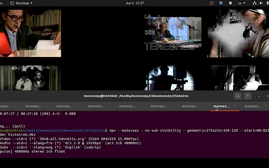Click the terminal title monnezza@tmthink path

[x=136, y=96]
